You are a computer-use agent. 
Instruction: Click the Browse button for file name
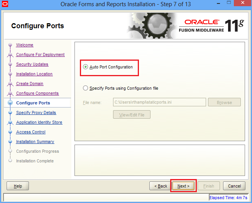[x=224, y=102]
